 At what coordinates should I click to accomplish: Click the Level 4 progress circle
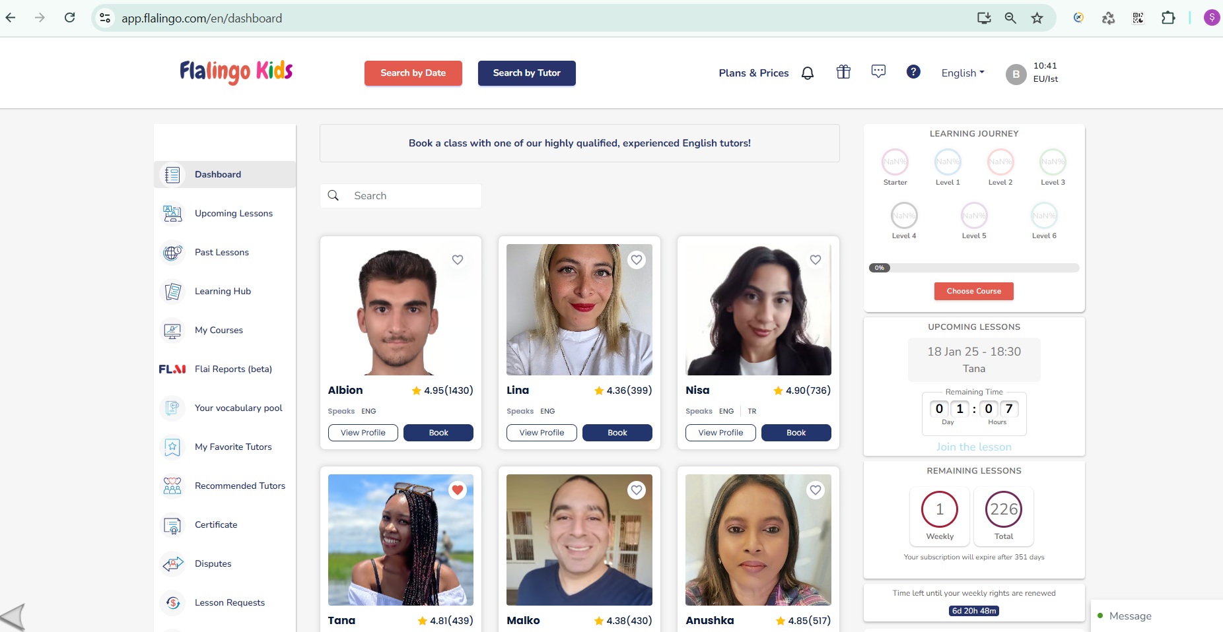(904, 215)
